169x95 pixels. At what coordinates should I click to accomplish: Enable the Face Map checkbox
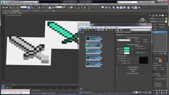(134, 42)
